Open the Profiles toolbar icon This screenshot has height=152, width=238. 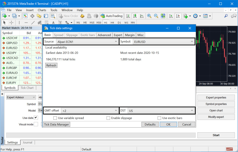14,16
